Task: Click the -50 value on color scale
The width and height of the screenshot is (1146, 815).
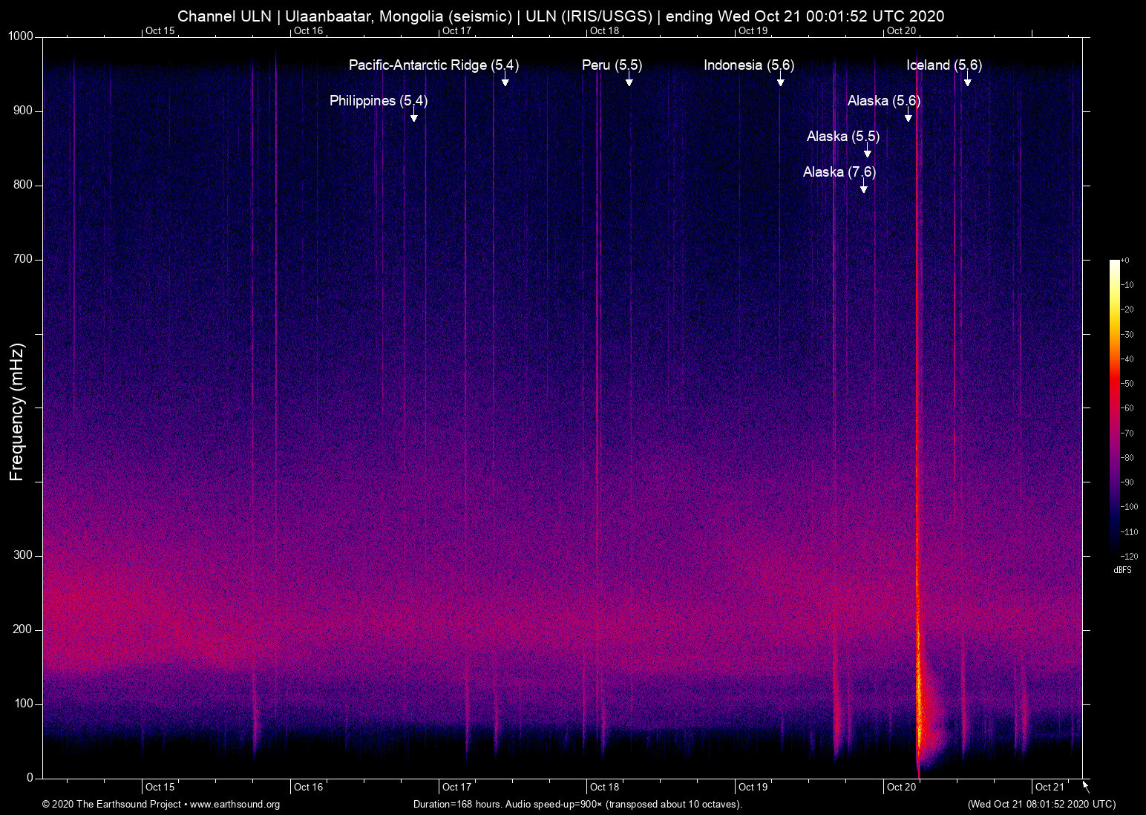Action: pyautogui.click(x=1127, y=384)
